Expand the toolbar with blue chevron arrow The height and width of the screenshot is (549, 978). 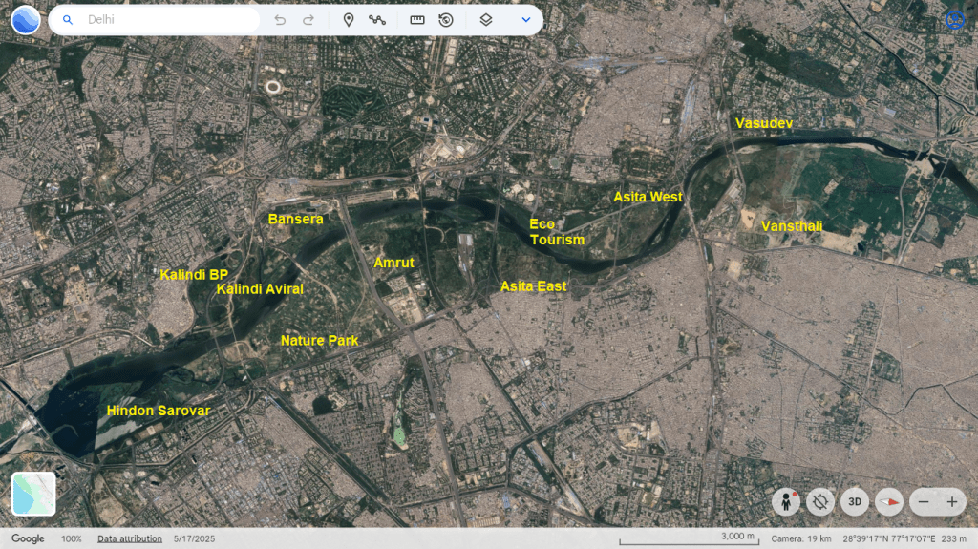click(x=526, y=20)
